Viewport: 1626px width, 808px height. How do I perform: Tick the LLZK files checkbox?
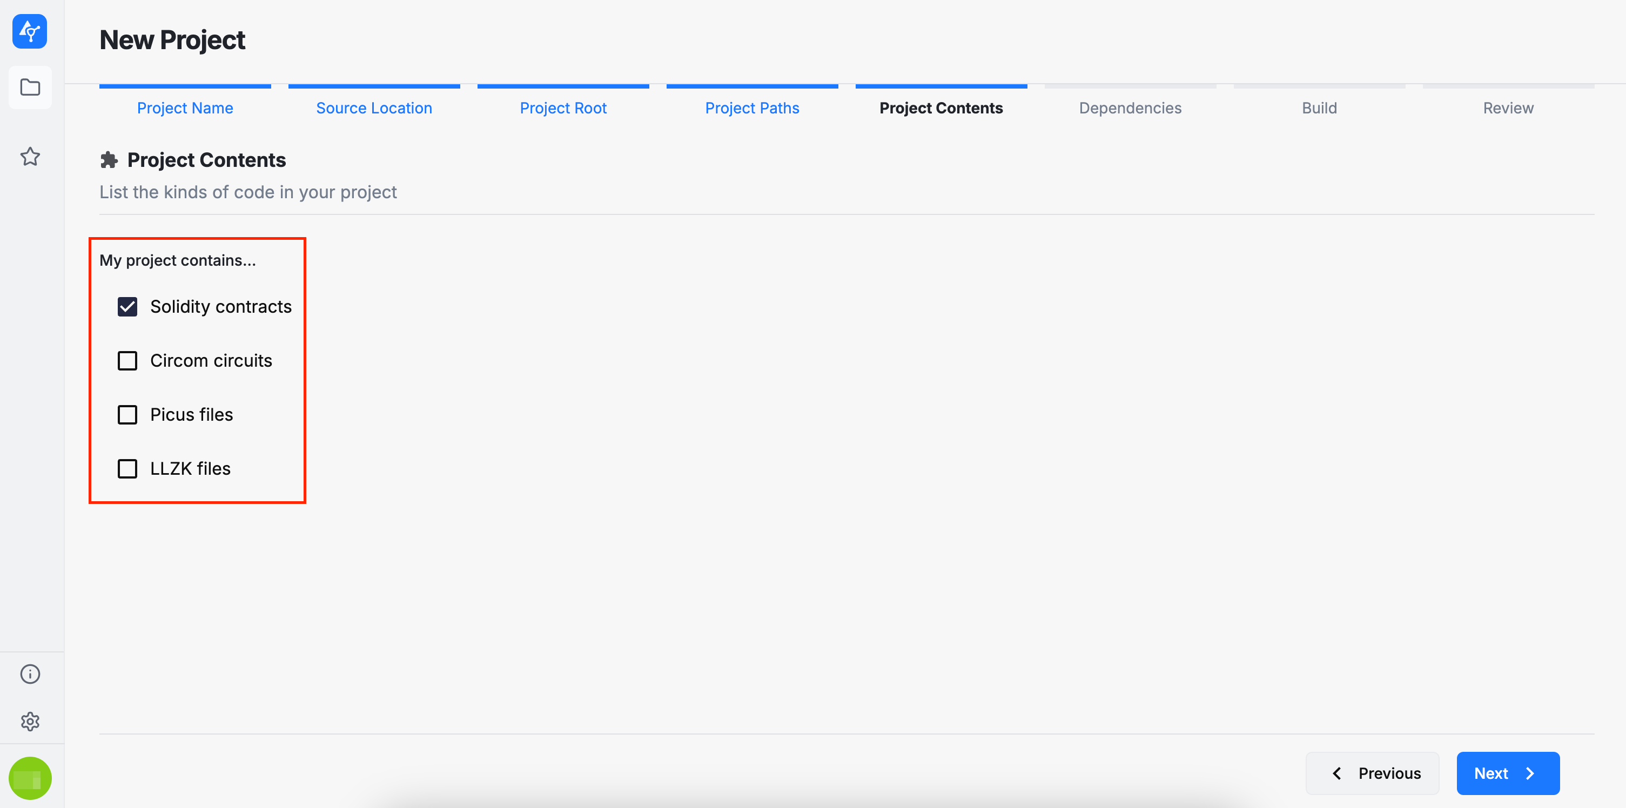(x=127, y=468)
